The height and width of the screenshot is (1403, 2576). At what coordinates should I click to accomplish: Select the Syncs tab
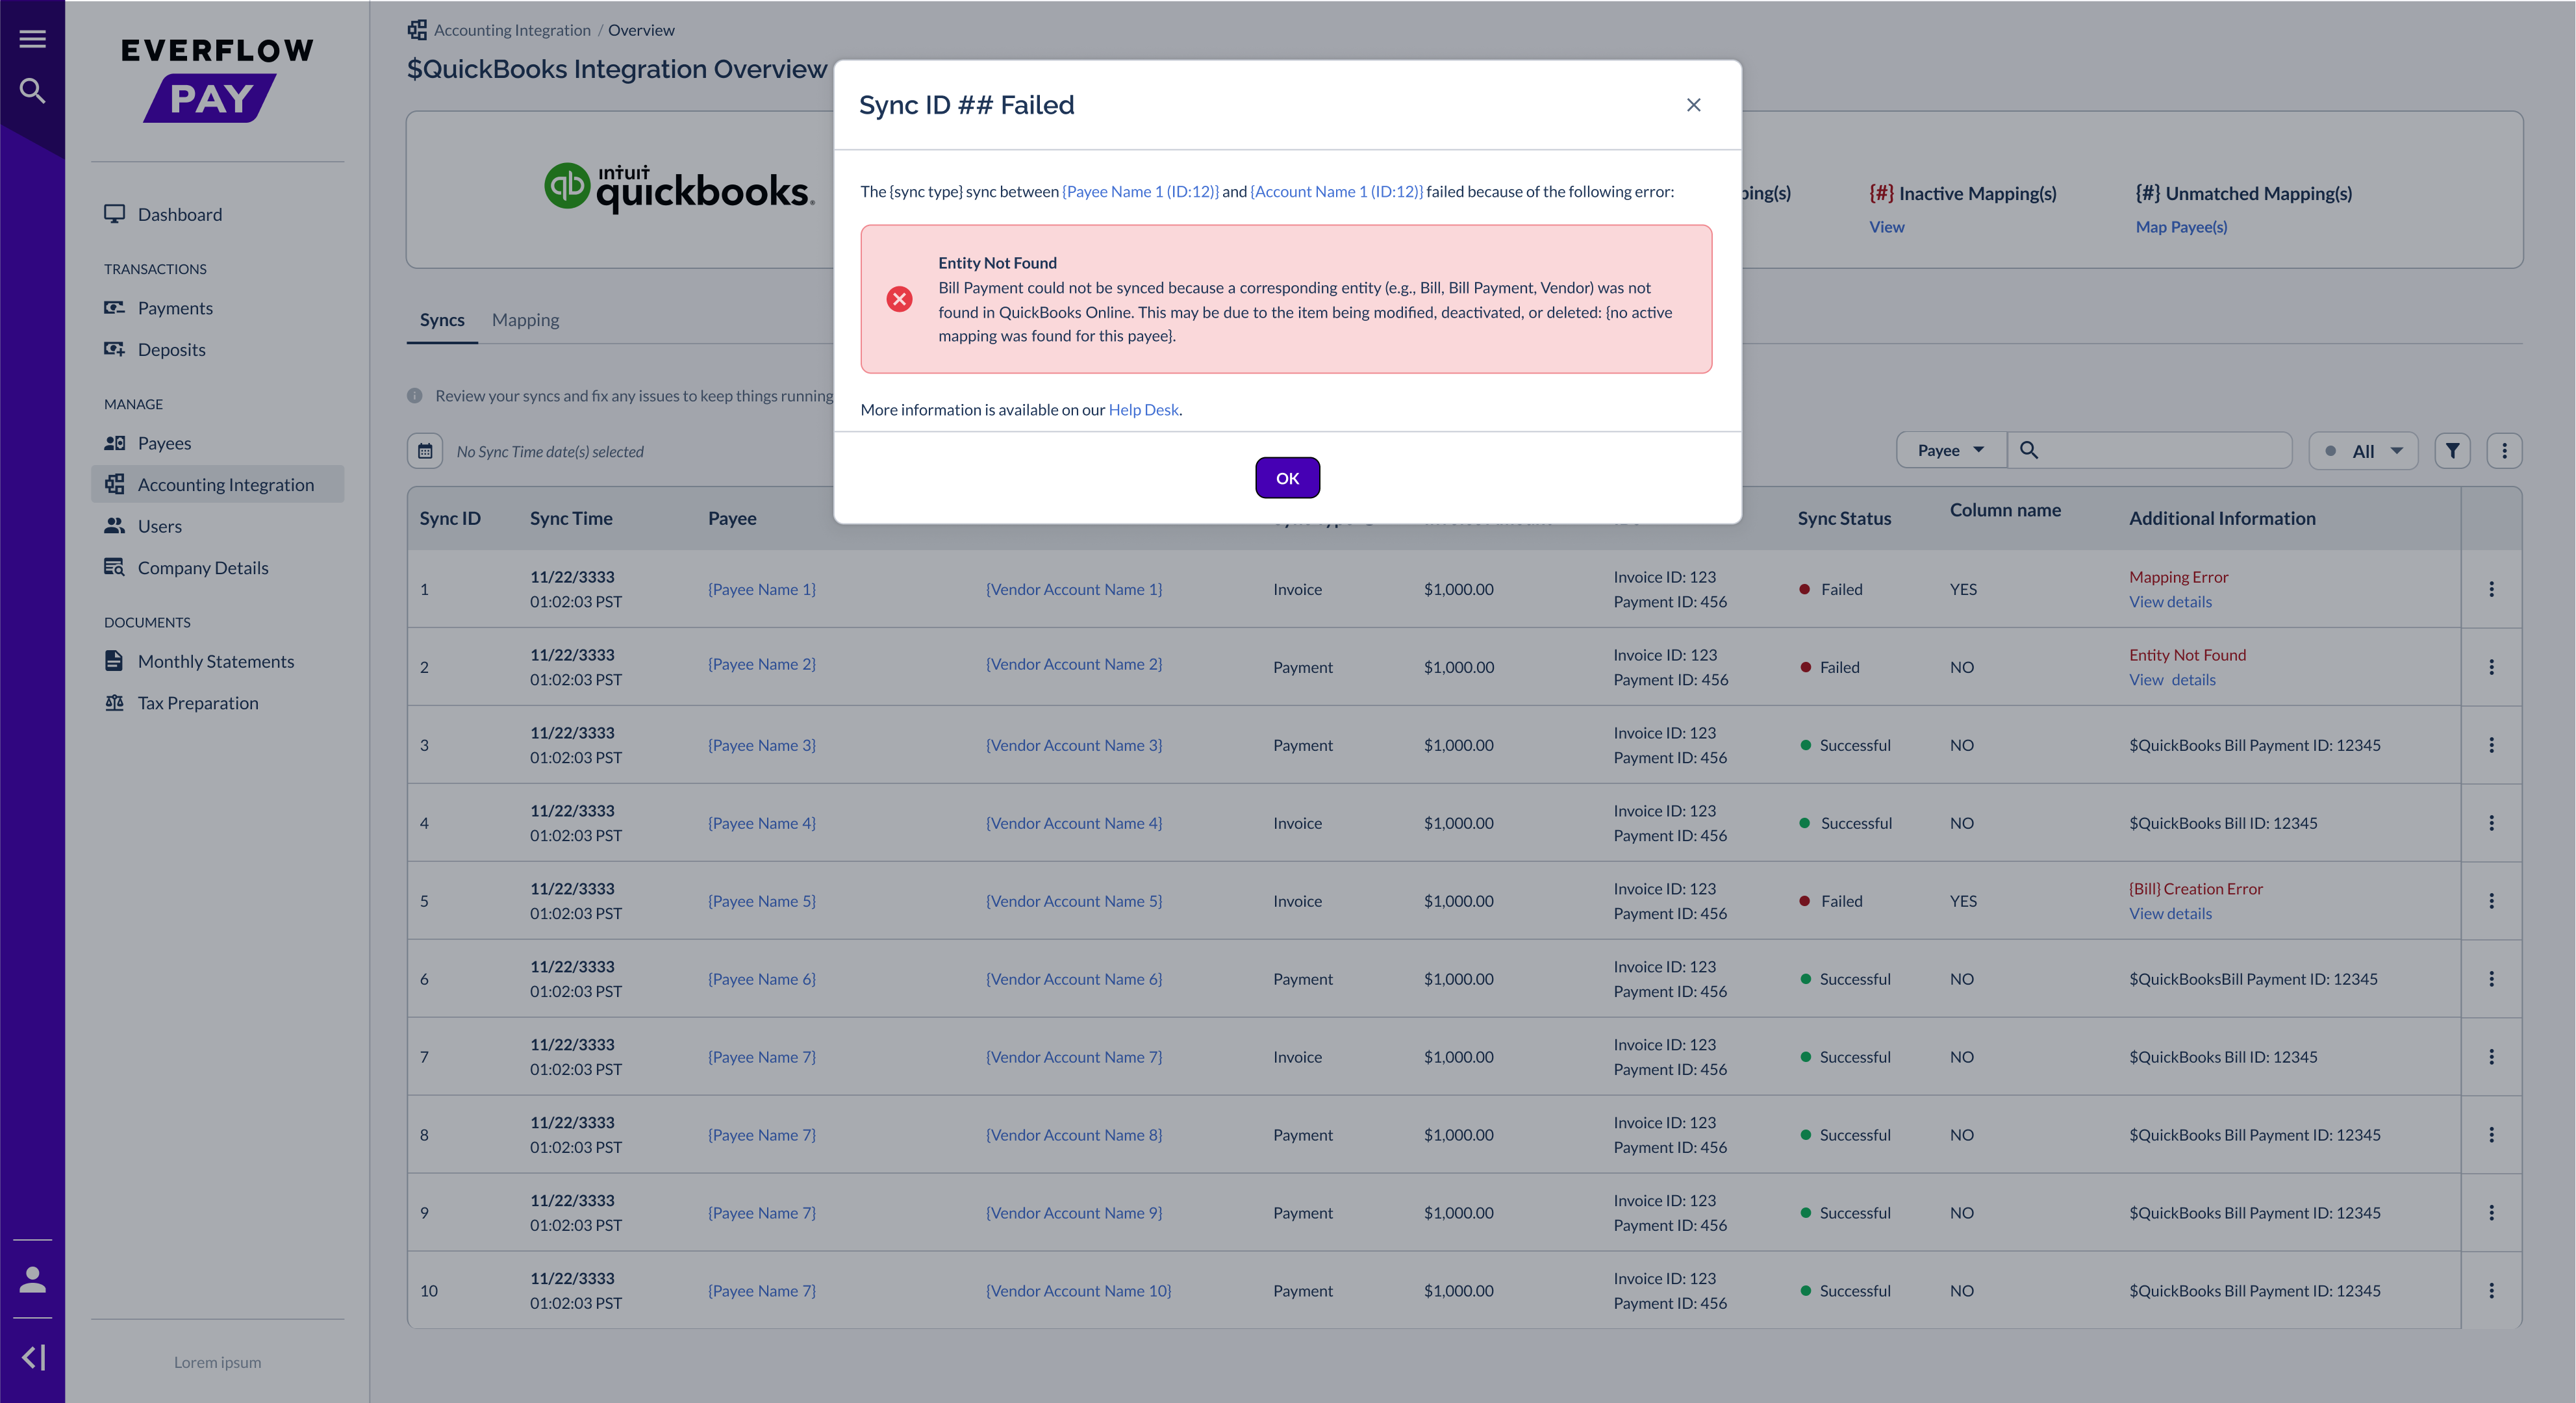(441, 319)
